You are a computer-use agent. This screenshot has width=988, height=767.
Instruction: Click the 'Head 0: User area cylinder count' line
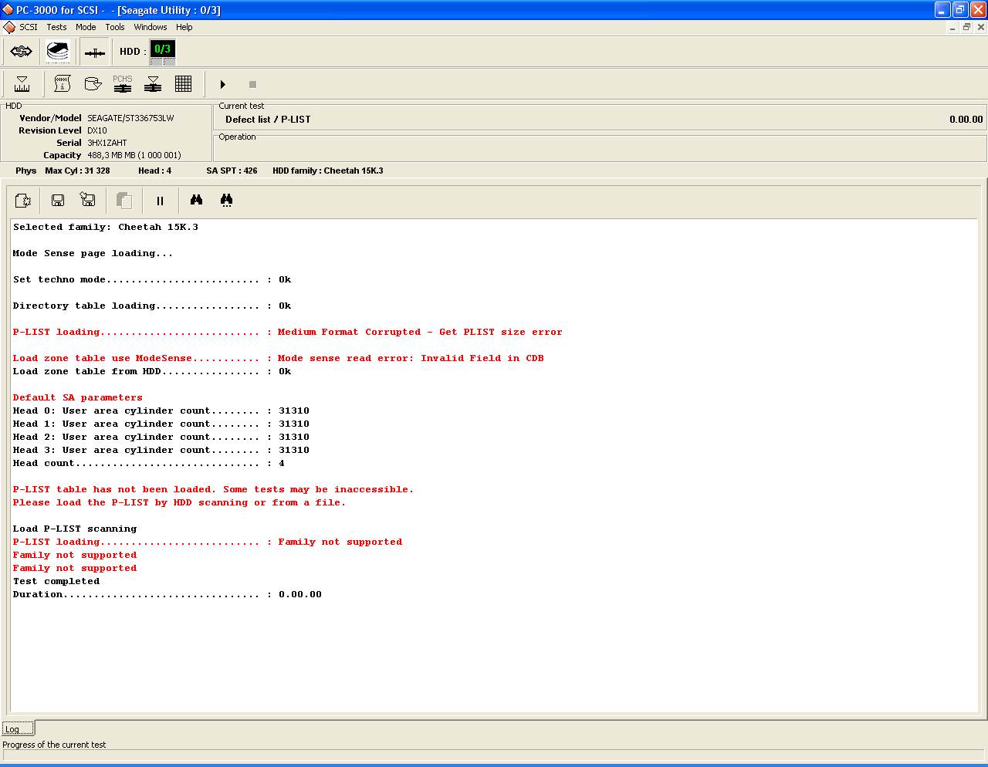coord(161,411)
